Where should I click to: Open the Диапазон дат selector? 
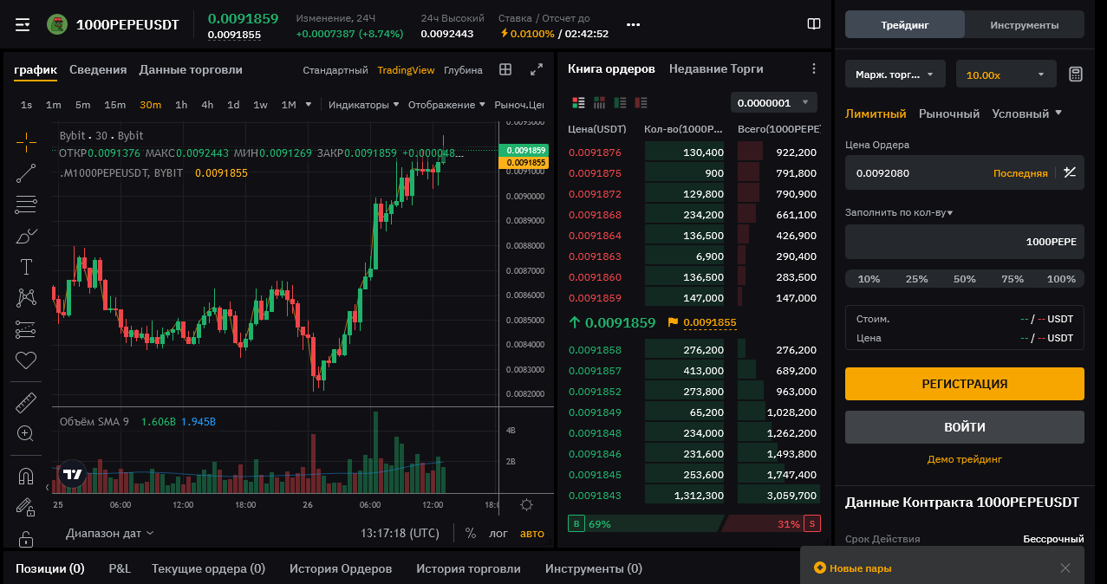point(109,533)
